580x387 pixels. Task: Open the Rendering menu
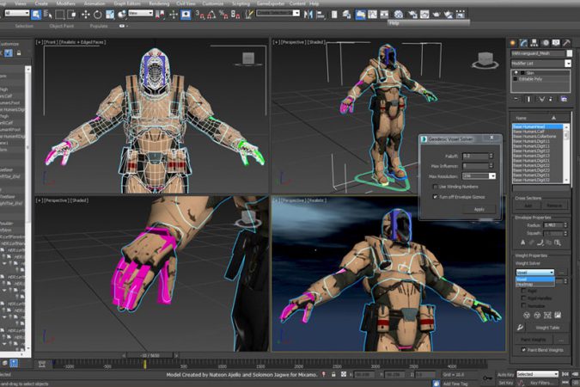[158, 3]
